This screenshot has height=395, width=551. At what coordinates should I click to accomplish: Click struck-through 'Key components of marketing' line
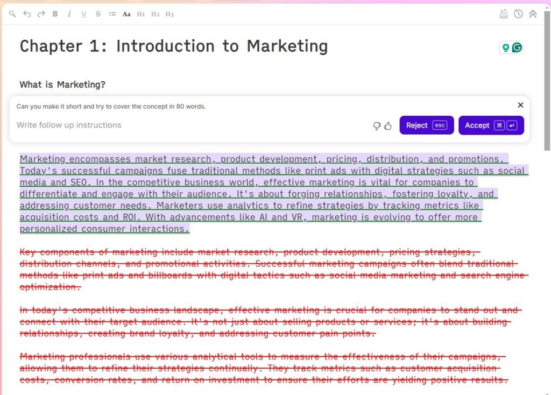point(250,252)
